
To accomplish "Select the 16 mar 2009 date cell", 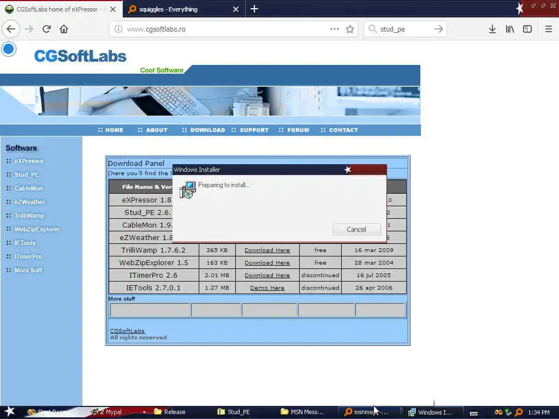I will click(373, 250).
